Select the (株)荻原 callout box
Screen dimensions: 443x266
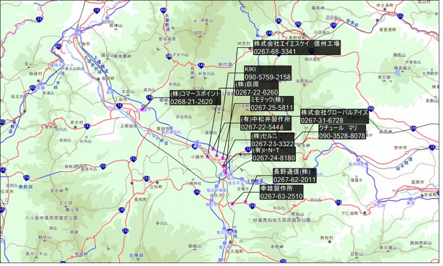(x=256, y=89)
